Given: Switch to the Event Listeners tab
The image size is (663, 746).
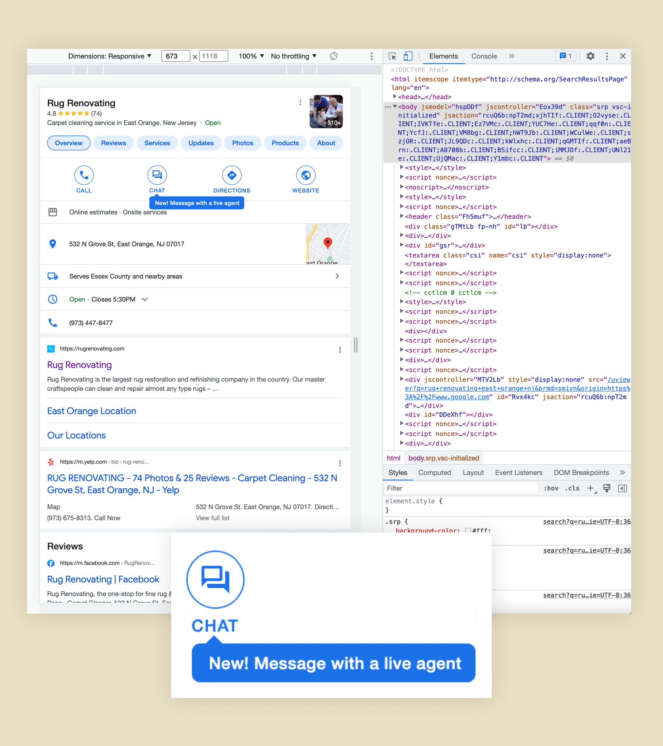Looking at the screenshot, I should click(518, 473).
